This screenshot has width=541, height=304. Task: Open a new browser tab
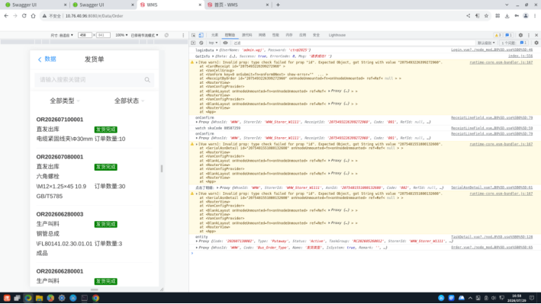tap(278, 5)
